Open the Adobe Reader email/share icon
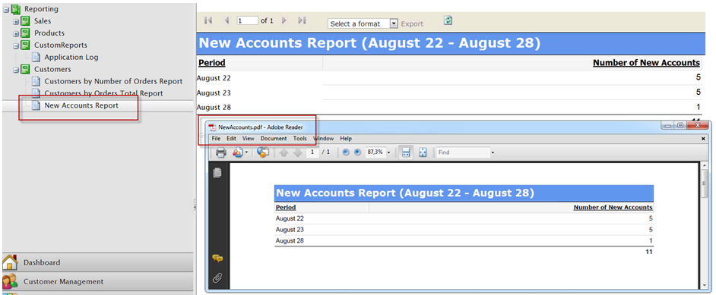The height and width of the screenshot is (295, 716). click(238, 152)
